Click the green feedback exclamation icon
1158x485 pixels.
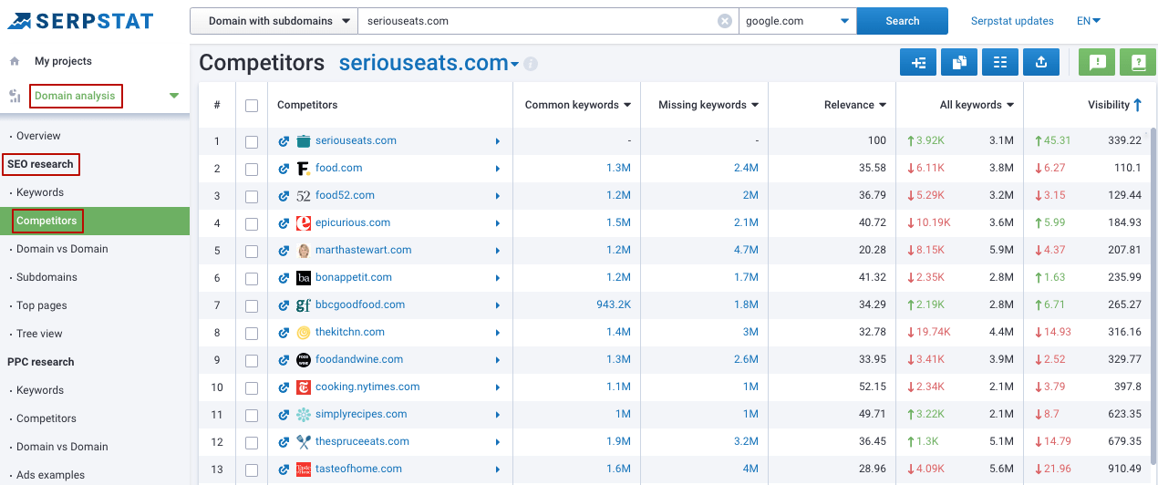coord(1097,62)
